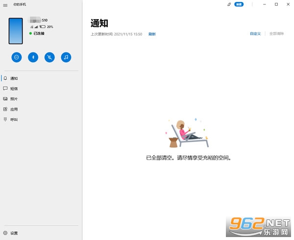Click the pen feedback icon in title bar
This screenshot has height=240, width=294.
click(x=229, y=4)
